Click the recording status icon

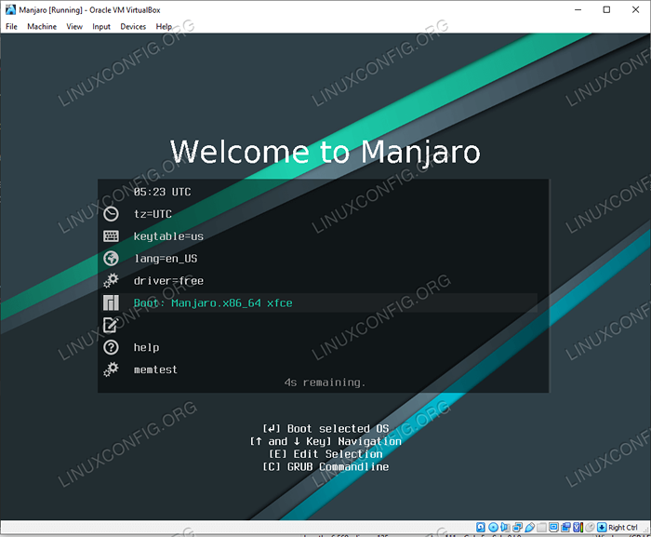click(565, 528)
